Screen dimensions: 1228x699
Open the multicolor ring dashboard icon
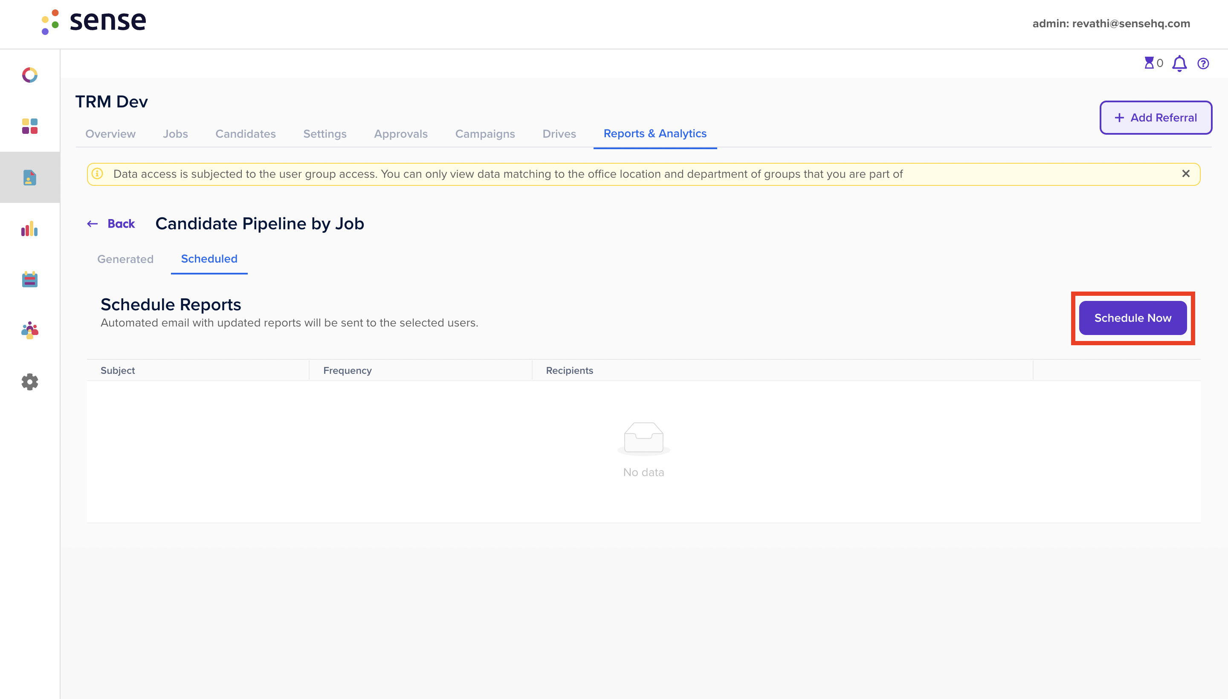30,75
